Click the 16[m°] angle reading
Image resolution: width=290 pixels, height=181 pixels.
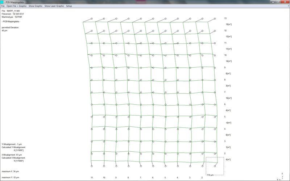[228, 98]
